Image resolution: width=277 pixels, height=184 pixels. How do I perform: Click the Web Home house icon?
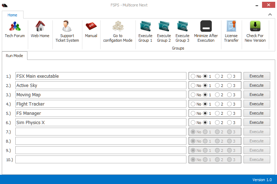40,27
